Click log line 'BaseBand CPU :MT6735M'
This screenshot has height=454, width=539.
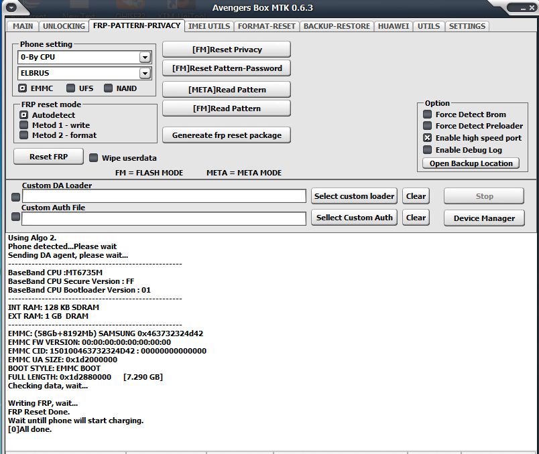56,273
